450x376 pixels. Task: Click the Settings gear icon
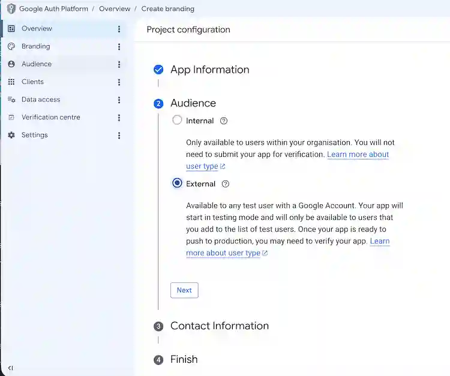[11, 135]
